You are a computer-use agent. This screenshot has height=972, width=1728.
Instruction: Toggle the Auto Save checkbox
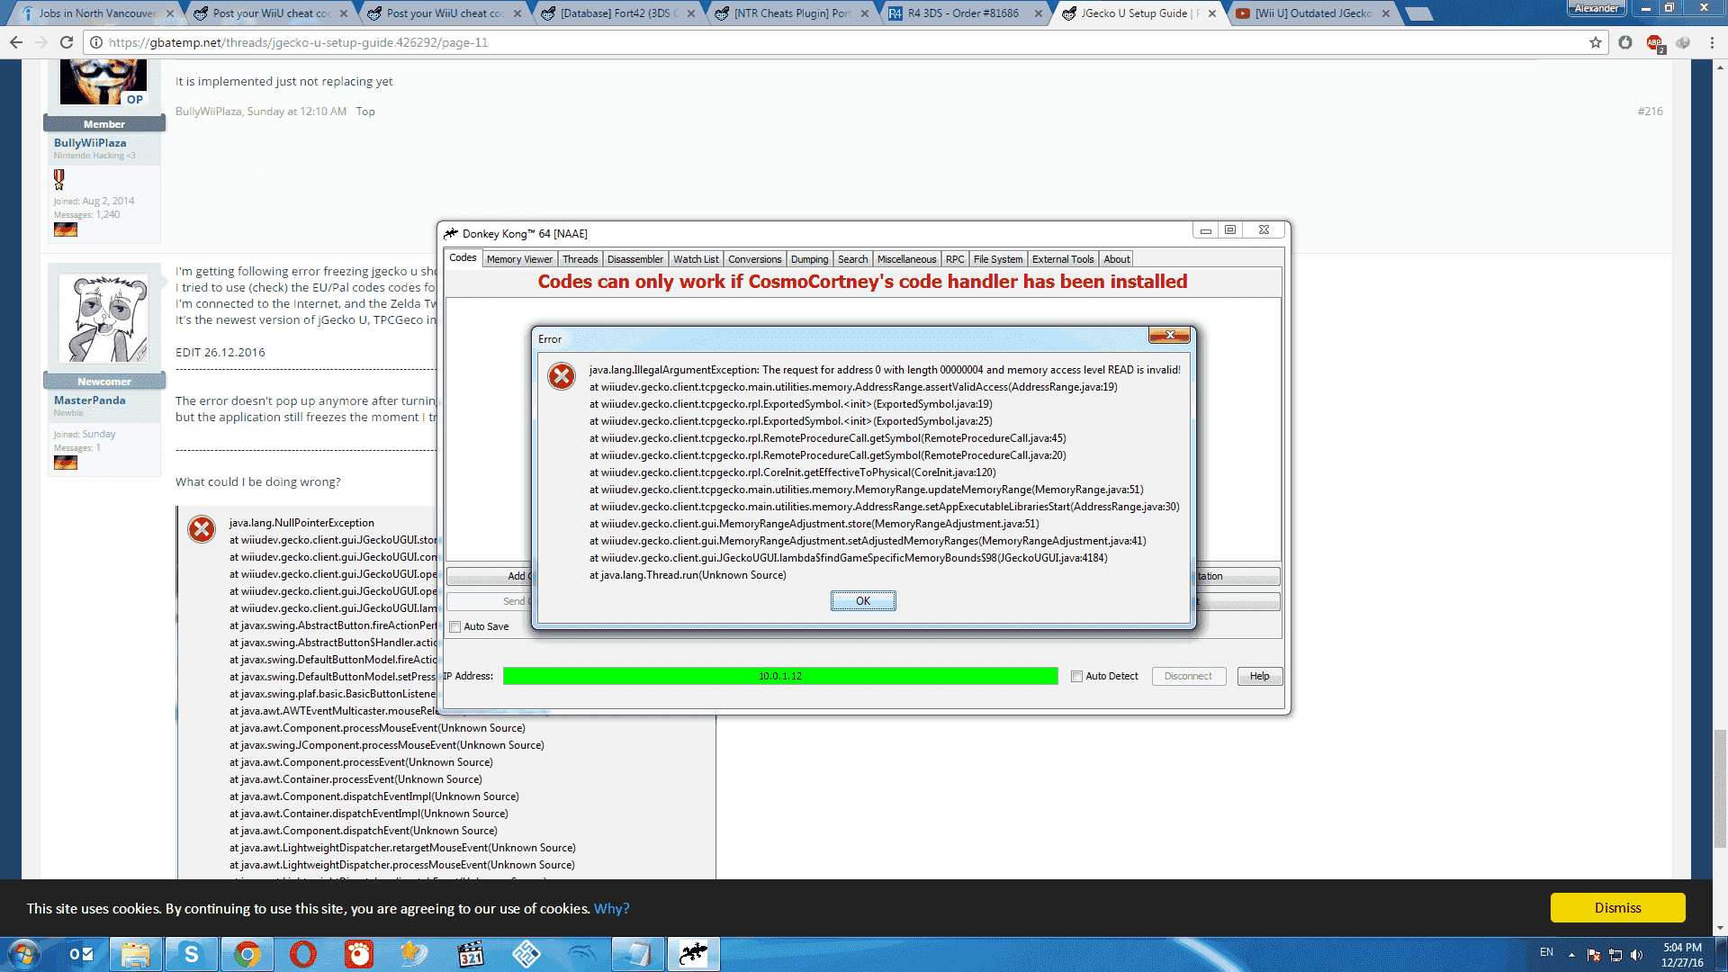pos(455,626)
